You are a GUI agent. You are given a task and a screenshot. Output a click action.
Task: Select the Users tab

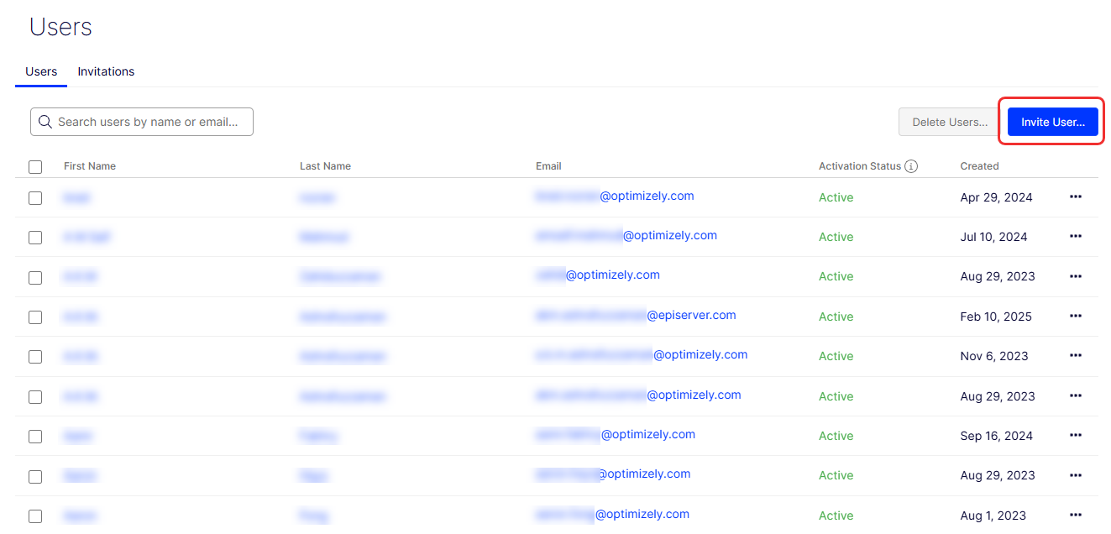[x=41, y=71]
